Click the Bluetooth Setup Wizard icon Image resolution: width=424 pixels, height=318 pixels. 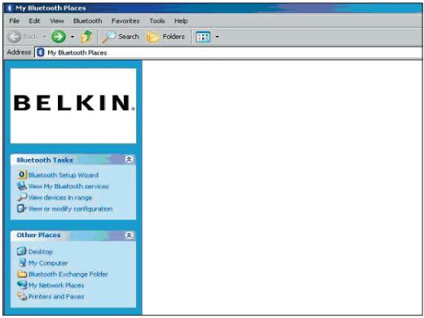(21, 174)
